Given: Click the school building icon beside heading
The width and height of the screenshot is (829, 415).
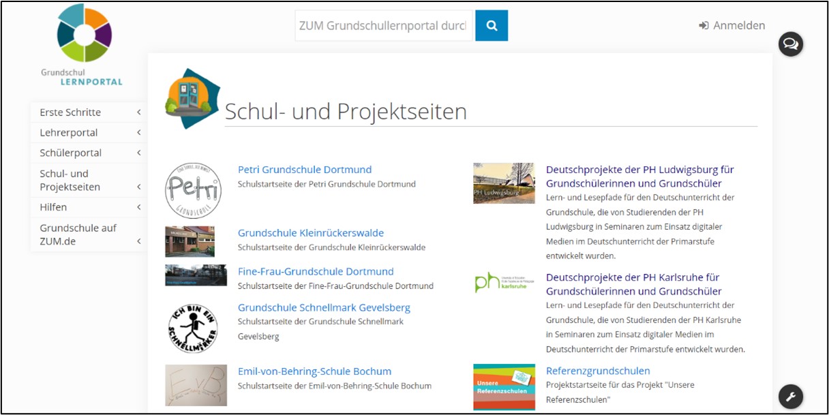Looking at the screenshot, I should [x=192, y=98].
